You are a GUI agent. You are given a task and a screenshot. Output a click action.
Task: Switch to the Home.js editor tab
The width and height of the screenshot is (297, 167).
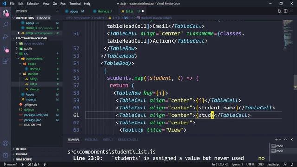click(103, 11)
